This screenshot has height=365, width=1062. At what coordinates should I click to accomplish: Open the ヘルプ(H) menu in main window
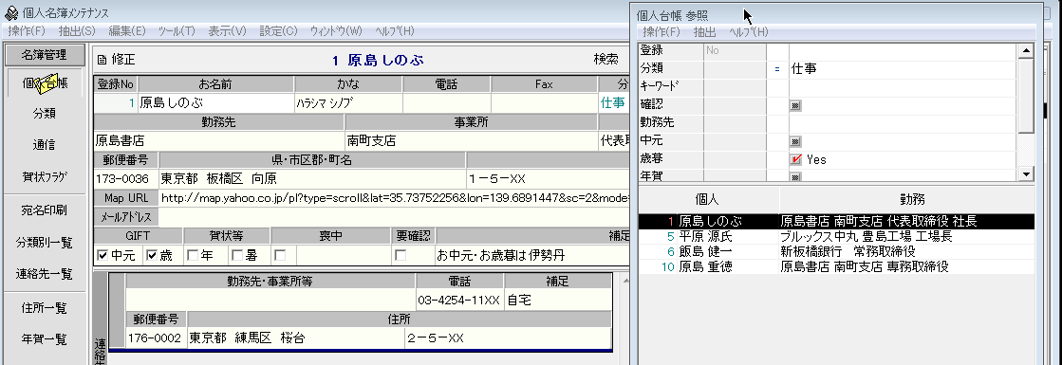coord(394,31)
